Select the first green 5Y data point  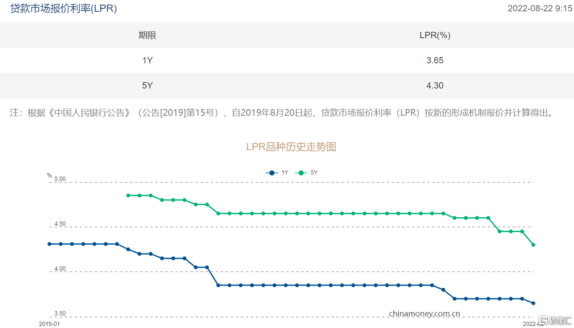click(128, 195)
